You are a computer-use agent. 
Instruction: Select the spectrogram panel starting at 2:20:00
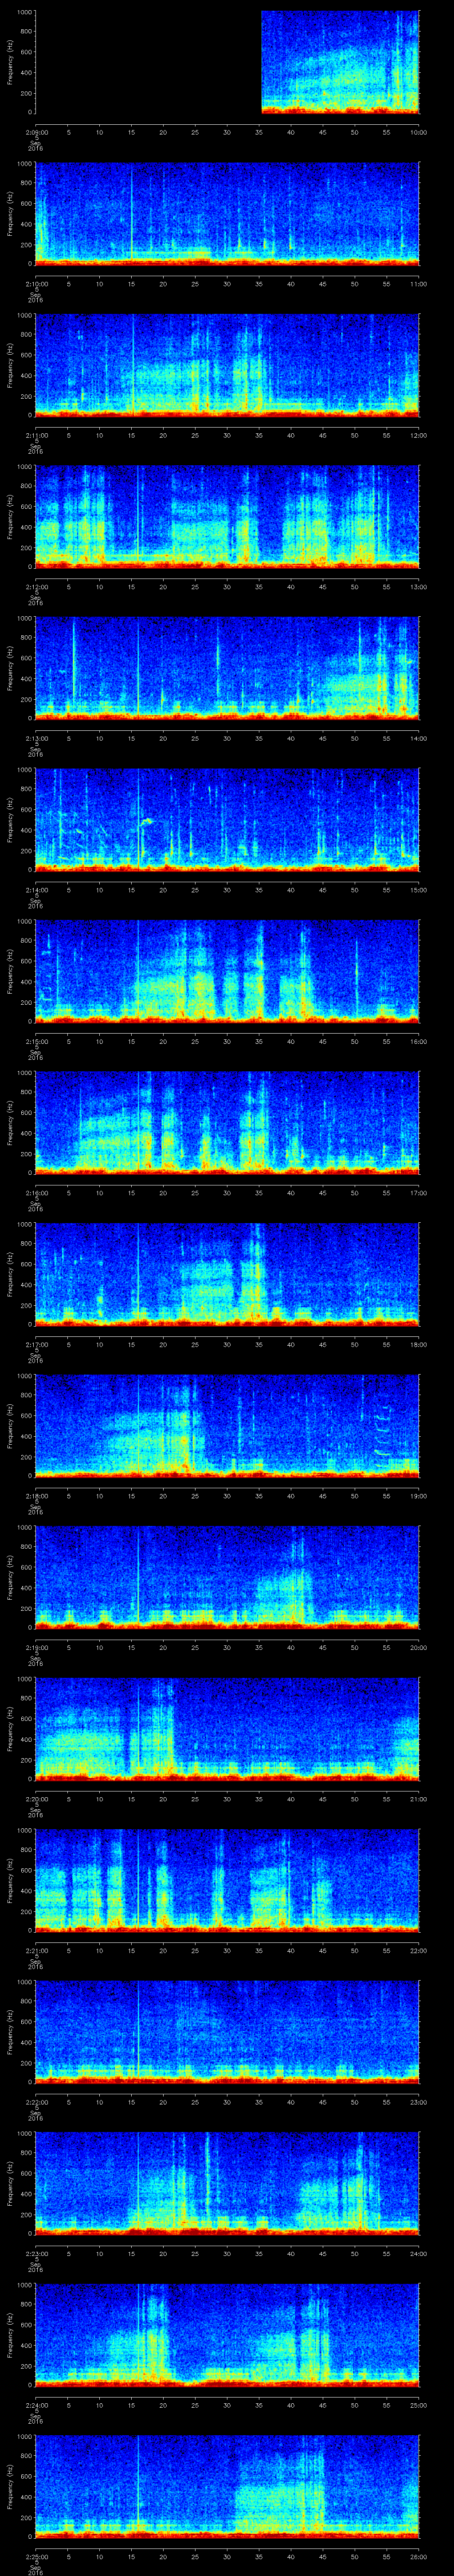pyautogui.click(x=227, y=1729)
